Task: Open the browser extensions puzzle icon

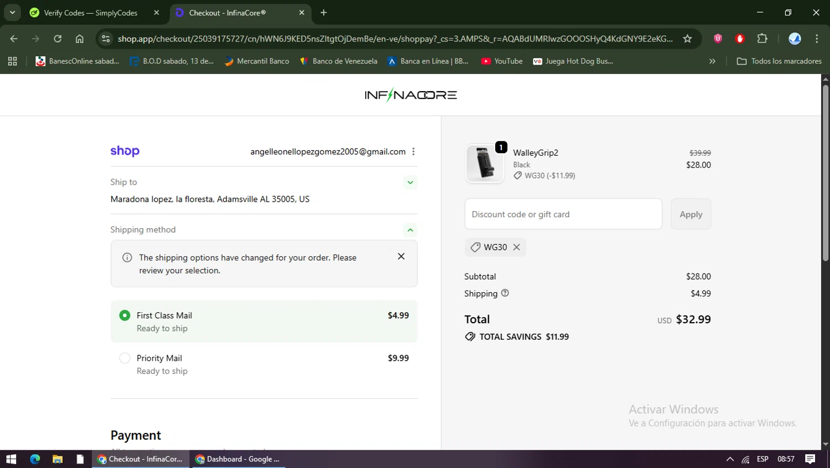Action: pyautogui.click(x=762, y=39)
